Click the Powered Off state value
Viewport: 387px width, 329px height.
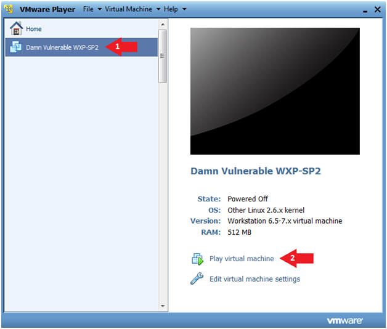(x=248, y=198)
